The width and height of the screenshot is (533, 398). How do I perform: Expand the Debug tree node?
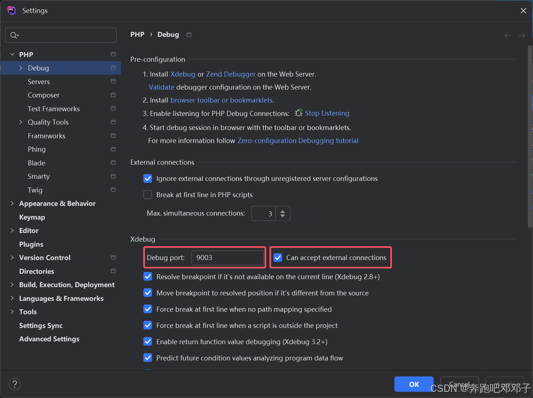tap(21, 68)
